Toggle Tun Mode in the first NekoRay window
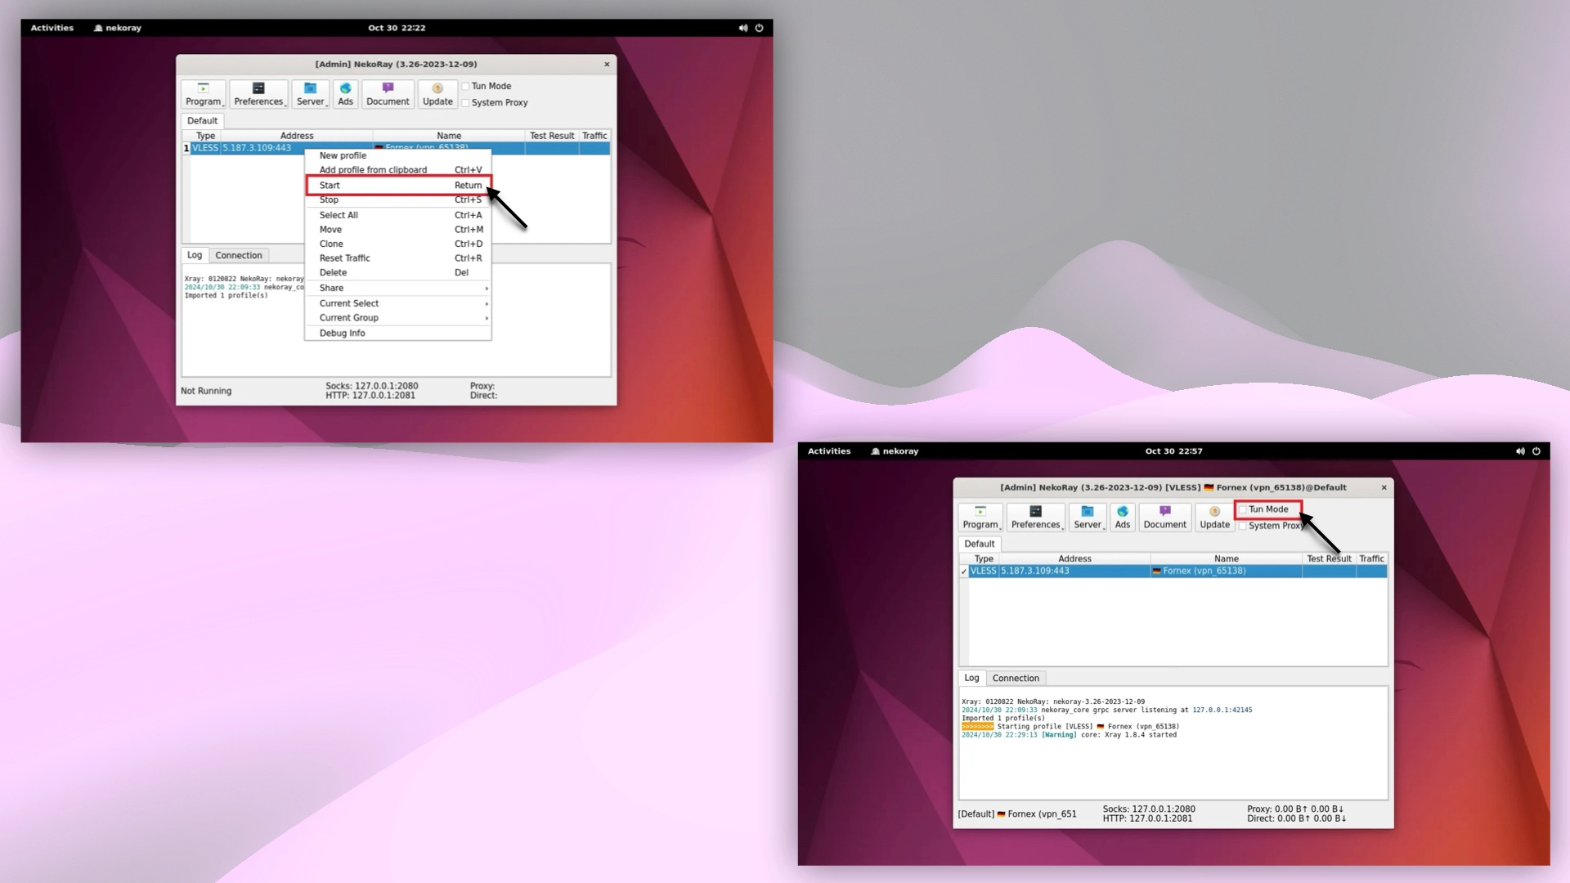The height and width of the screenshot is (883, 1570). pyautogui.click(x=465, y=86)
